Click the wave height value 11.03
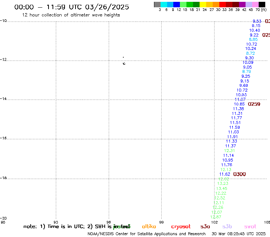This screenshot has width=270, height=237. click(x=234, y=132)
